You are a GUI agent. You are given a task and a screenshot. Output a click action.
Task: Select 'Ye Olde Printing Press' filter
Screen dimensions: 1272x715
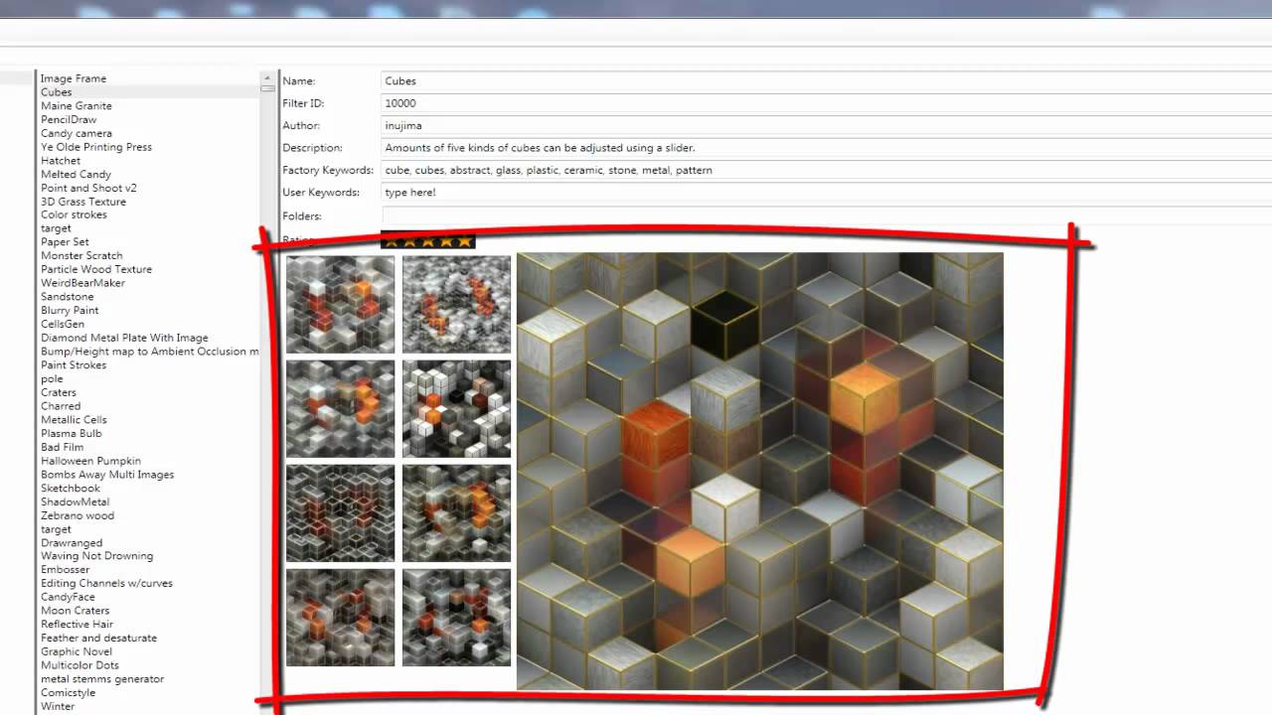click(x=96, y=147)
